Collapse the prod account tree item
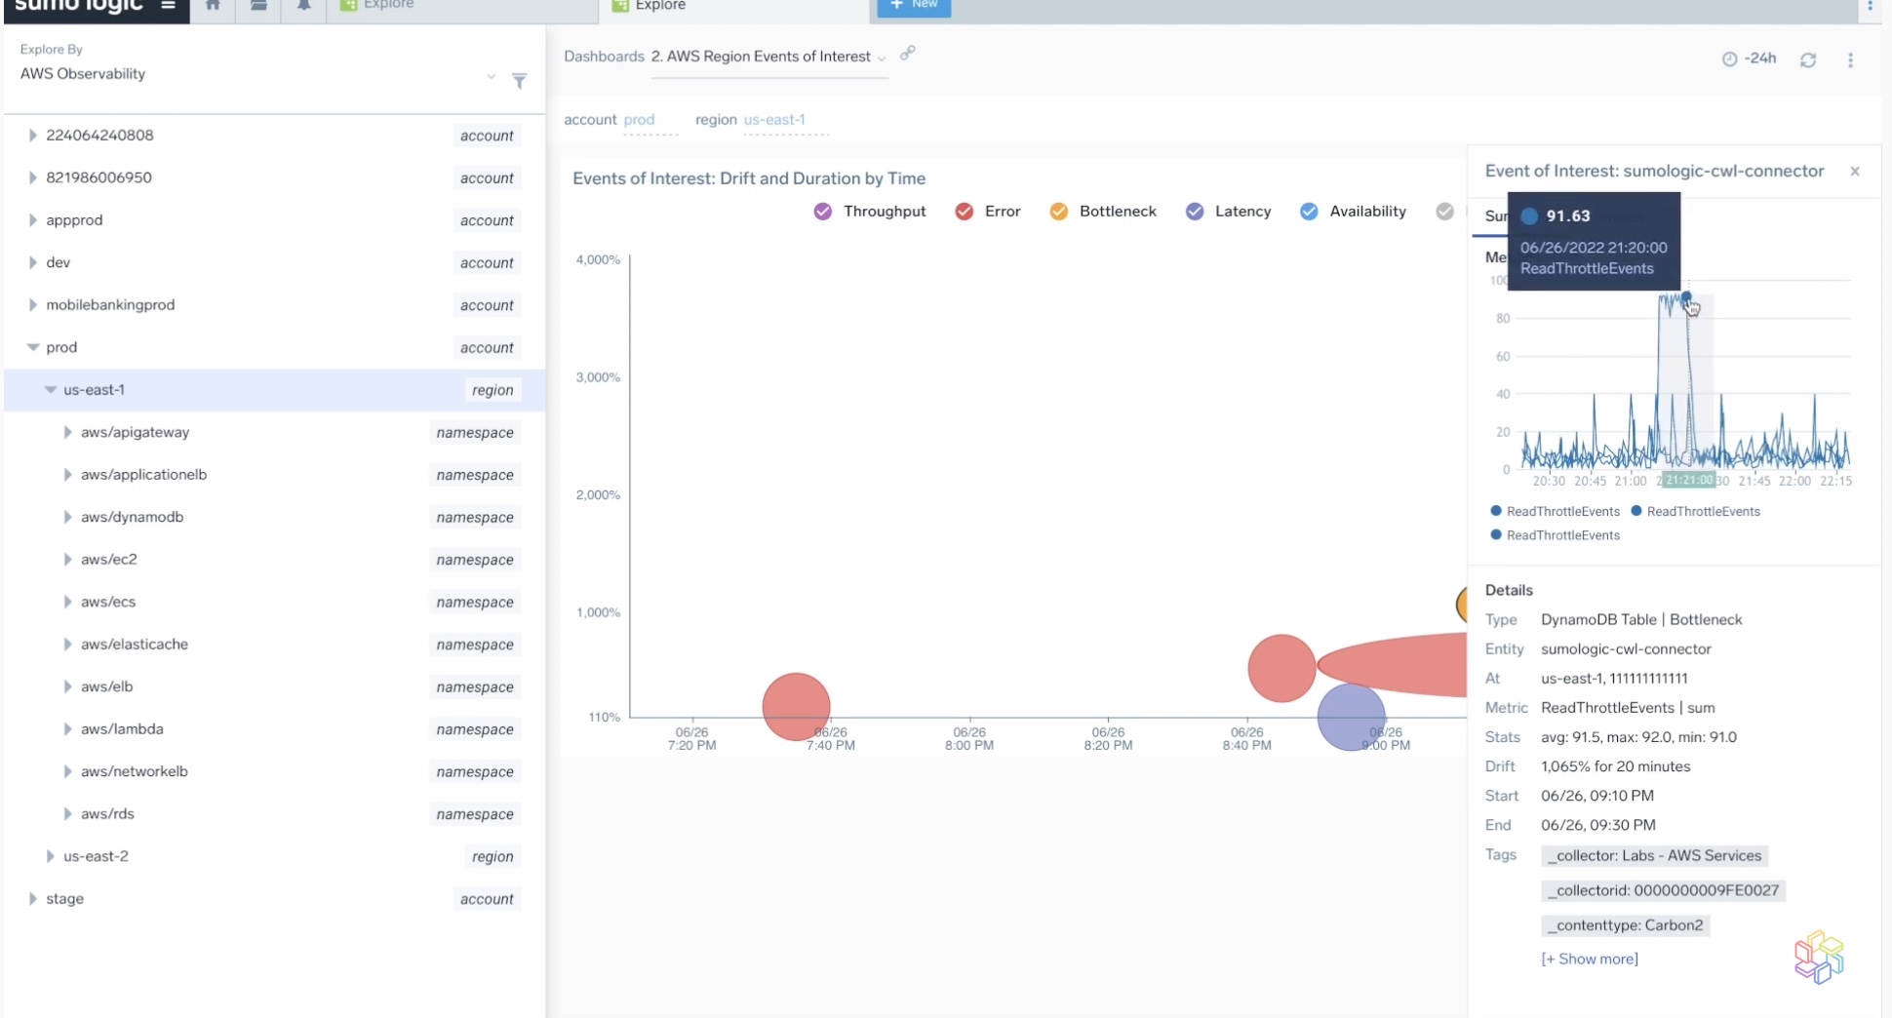 tap(34, 347)
